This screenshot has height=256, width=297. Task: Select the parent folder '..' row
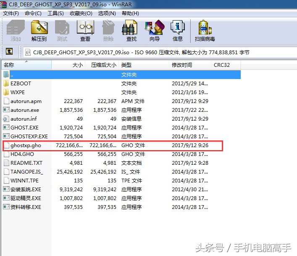click(121, 75)
